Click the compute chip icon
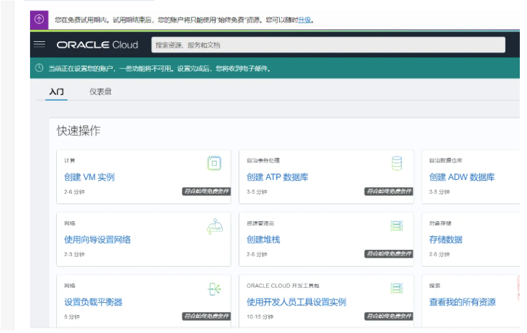This screenshot has width=527, height=333. pos(214,163)
